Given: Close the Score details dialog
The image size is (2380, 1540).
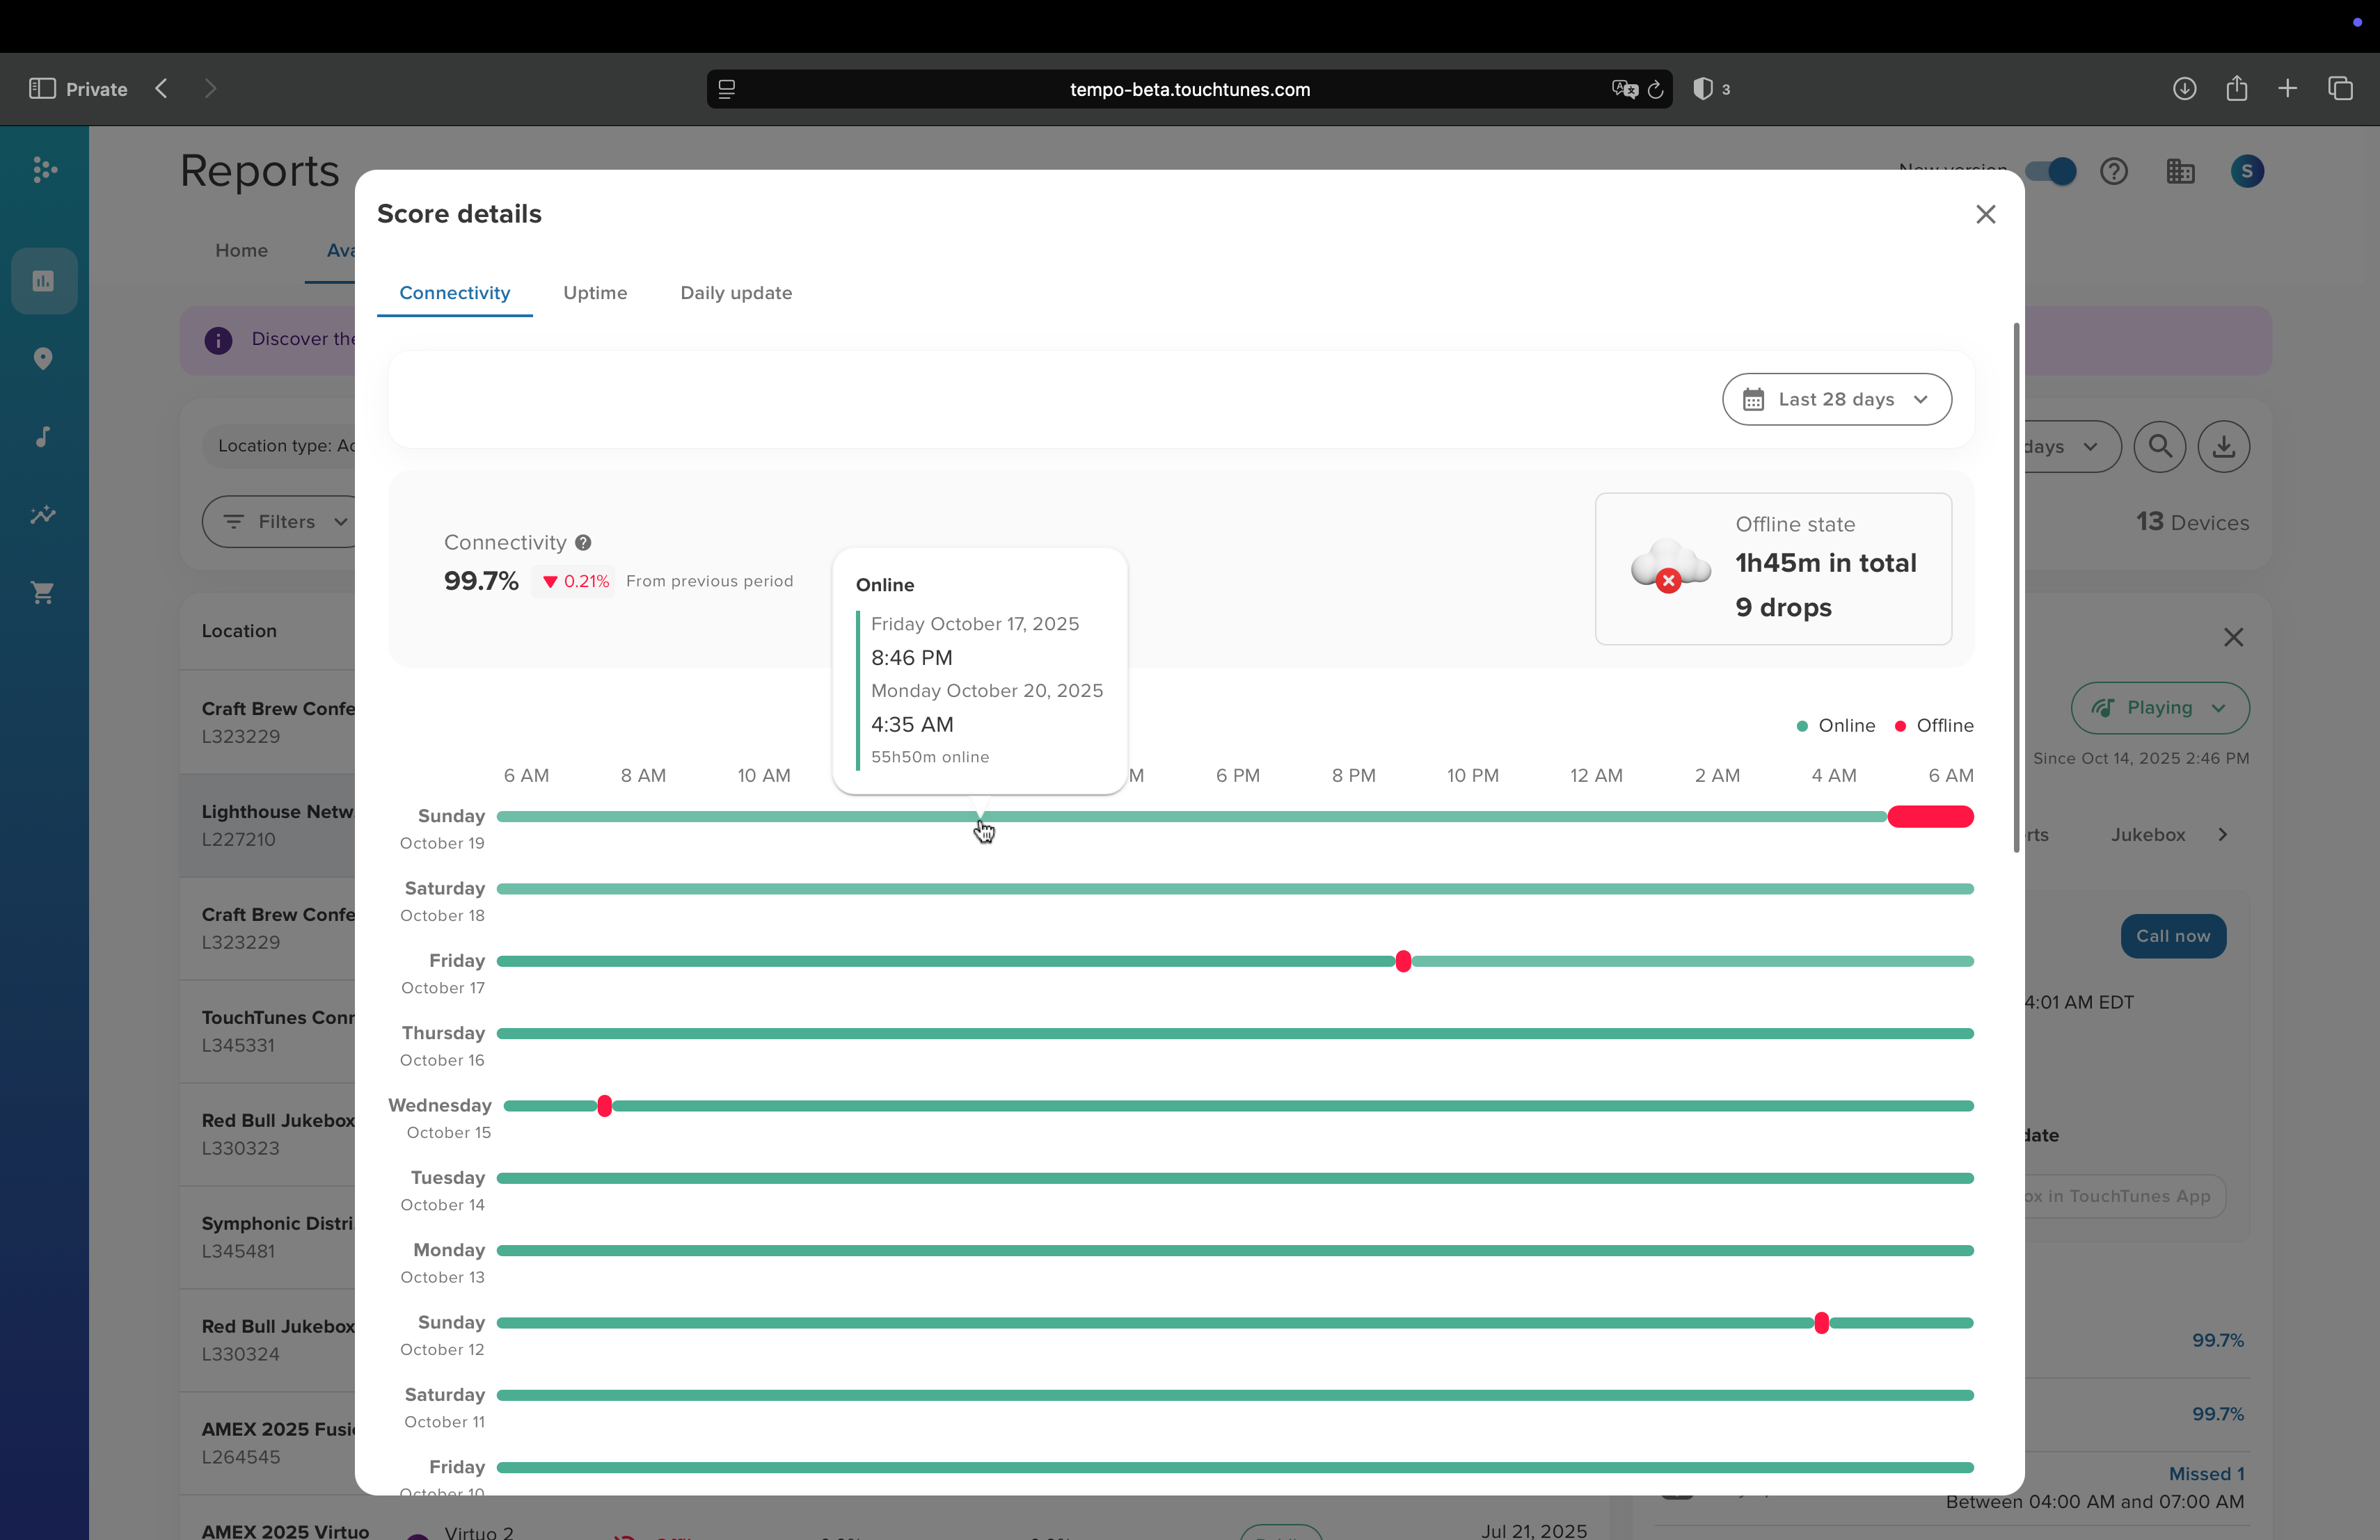Looking at the screenshot, I should [1986, 215].
